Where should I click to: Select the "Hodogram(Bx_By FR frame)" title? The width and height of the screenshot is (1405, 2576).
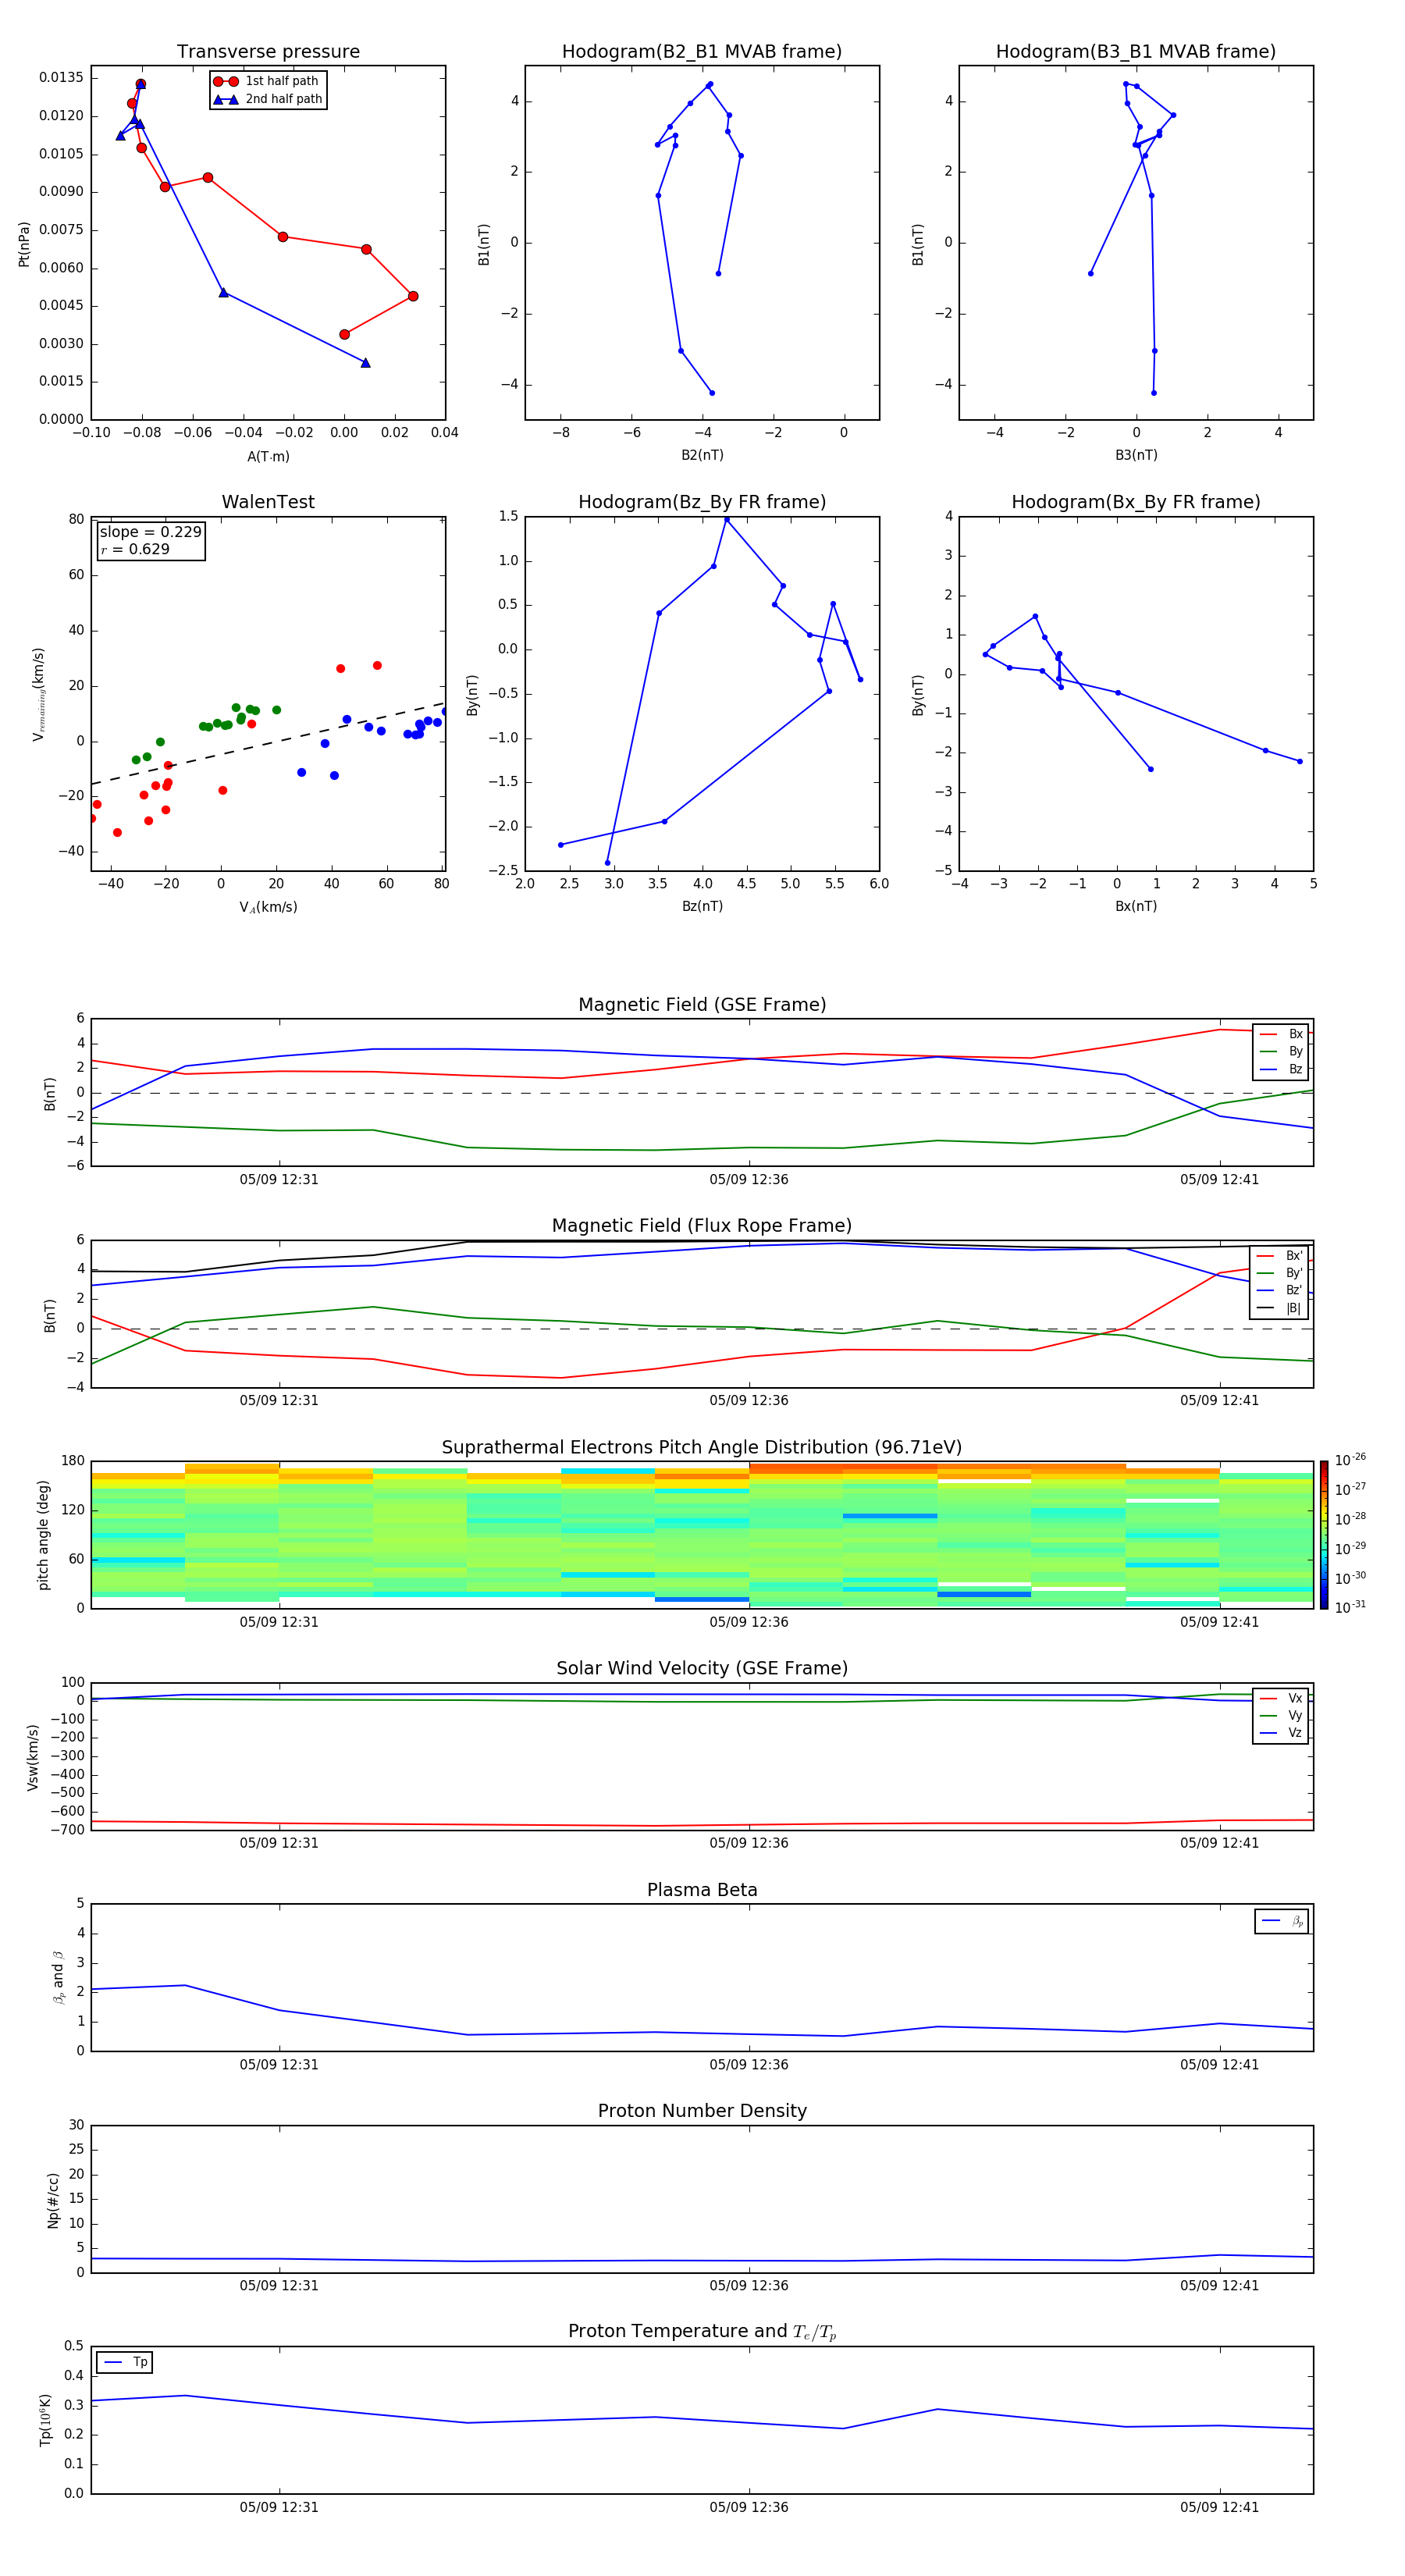(x=1136, y=502)
